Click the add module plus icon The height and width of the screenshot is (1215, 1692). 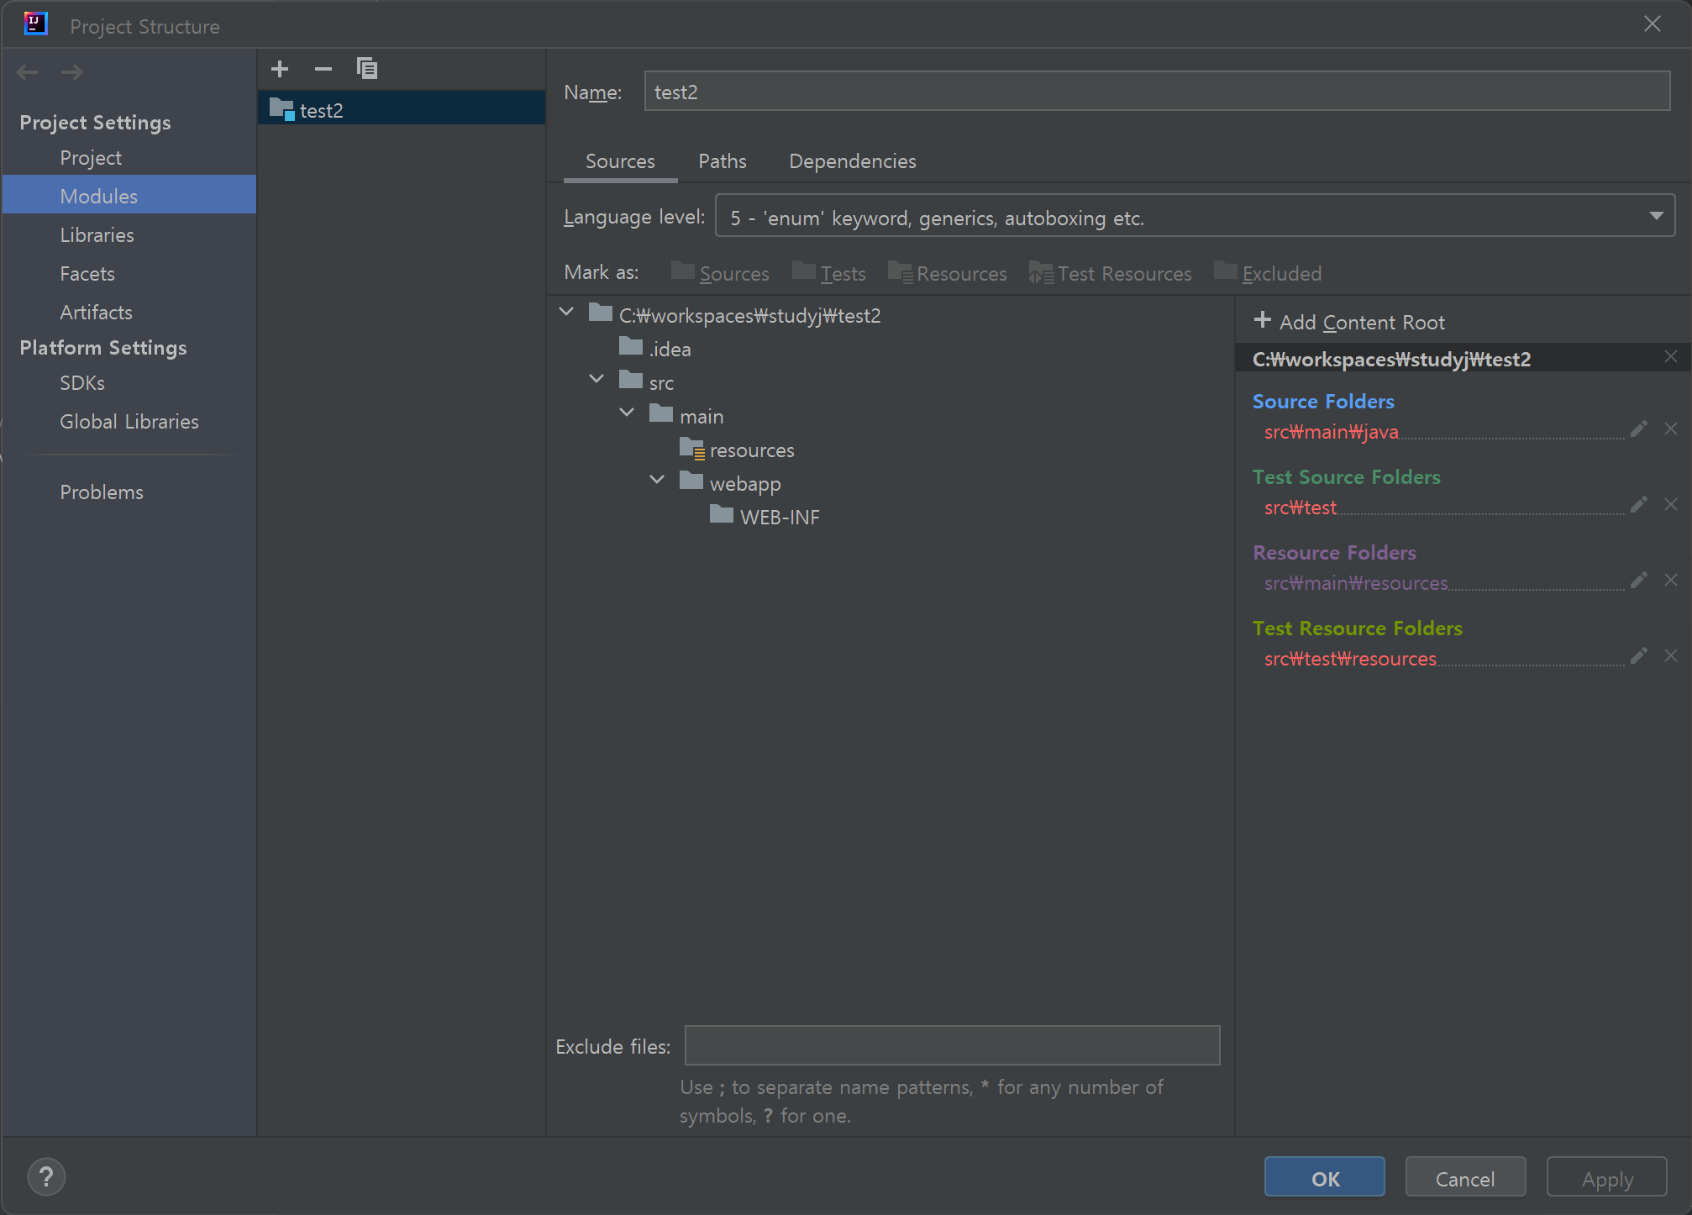click(x=280, y=69)
